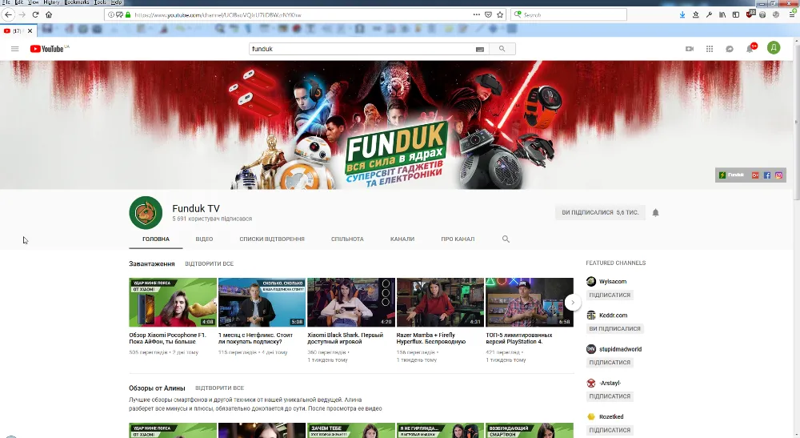The image size is (800, 438).
Task: Open the Xiaomi Black Shark video thumbnail
Action: [351, 302]
